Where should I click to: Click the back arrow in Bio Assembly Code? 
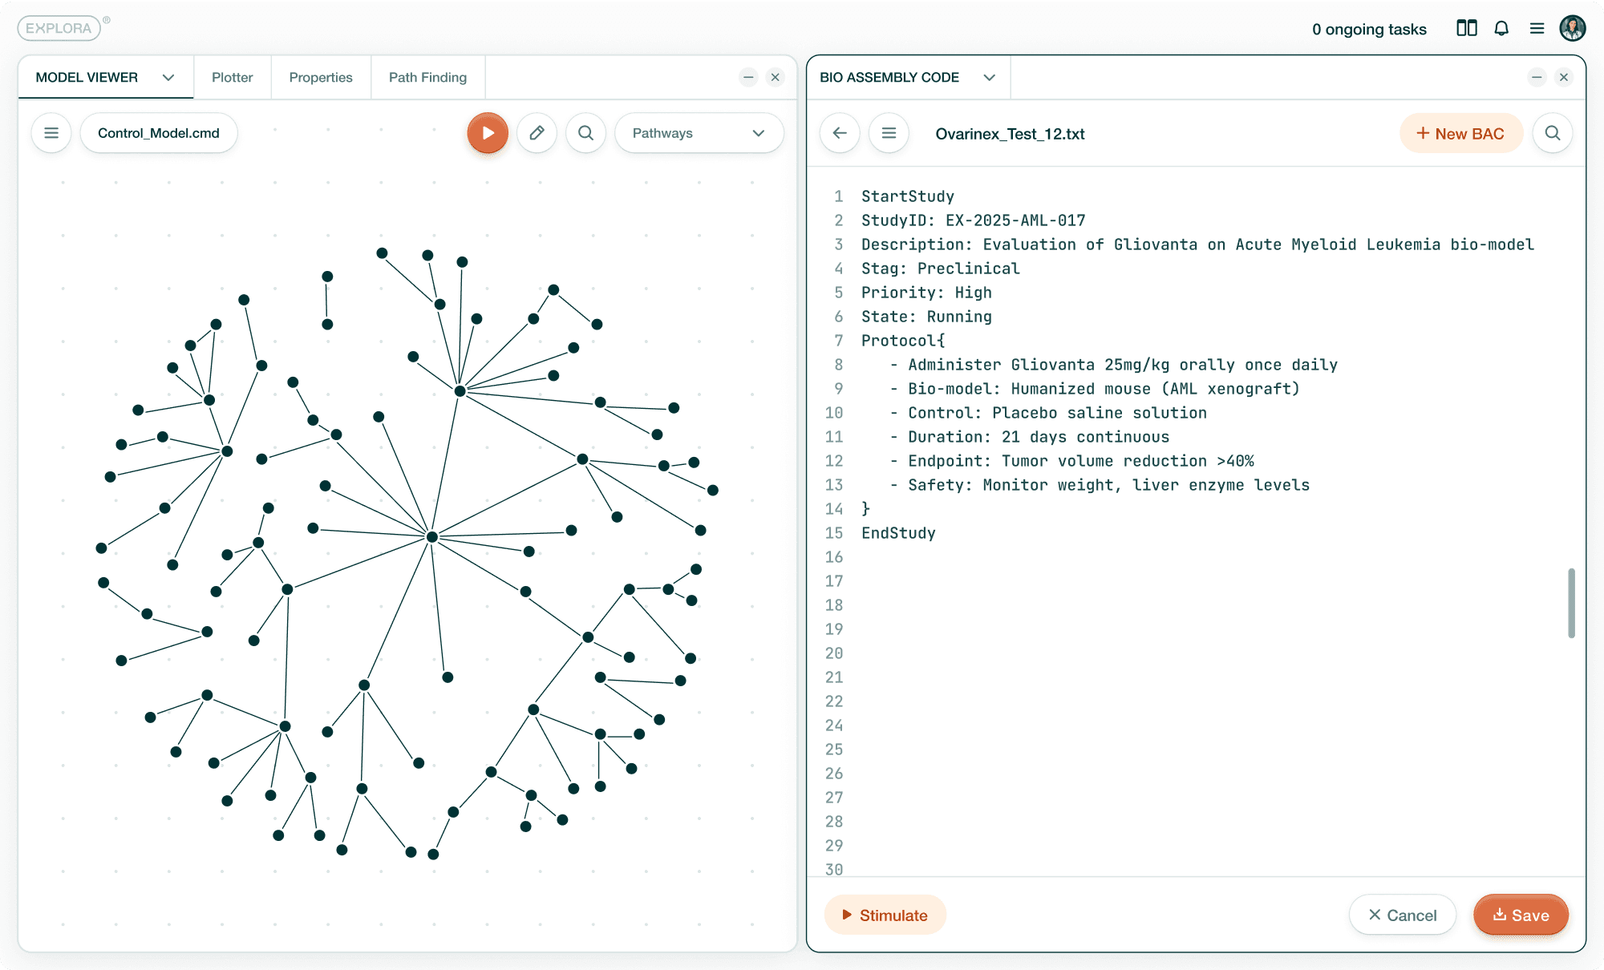click(x=840, y=133)
